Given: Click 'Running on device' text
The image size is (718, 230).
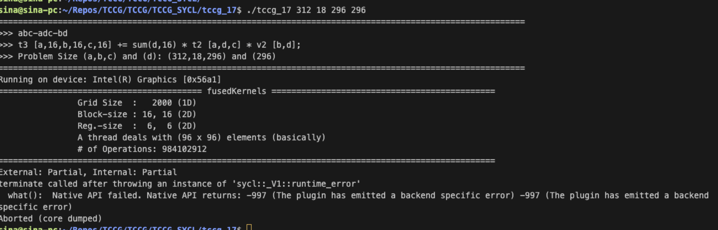Looking at the screenshot, I should 43,80.
